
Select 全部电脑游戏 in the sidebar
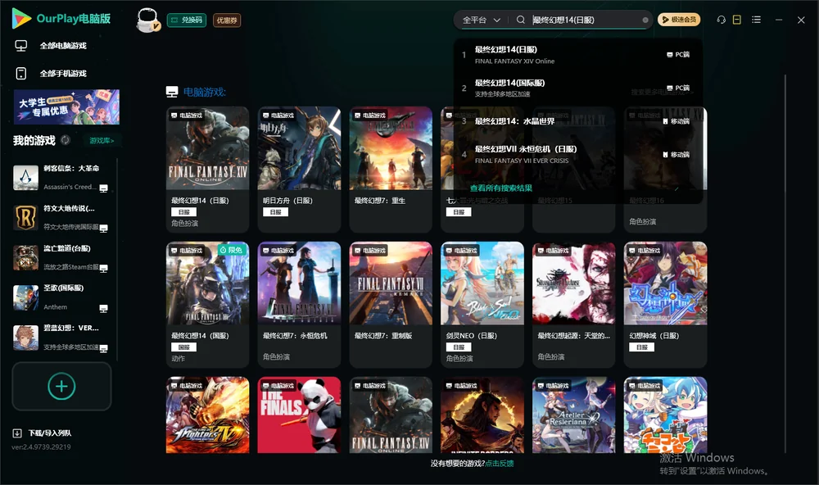(x=63, y=46)
